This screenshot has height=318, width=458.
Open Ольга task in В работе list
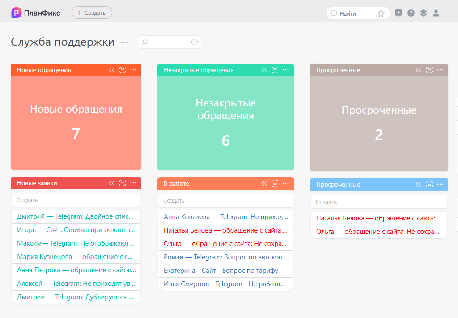225,244
